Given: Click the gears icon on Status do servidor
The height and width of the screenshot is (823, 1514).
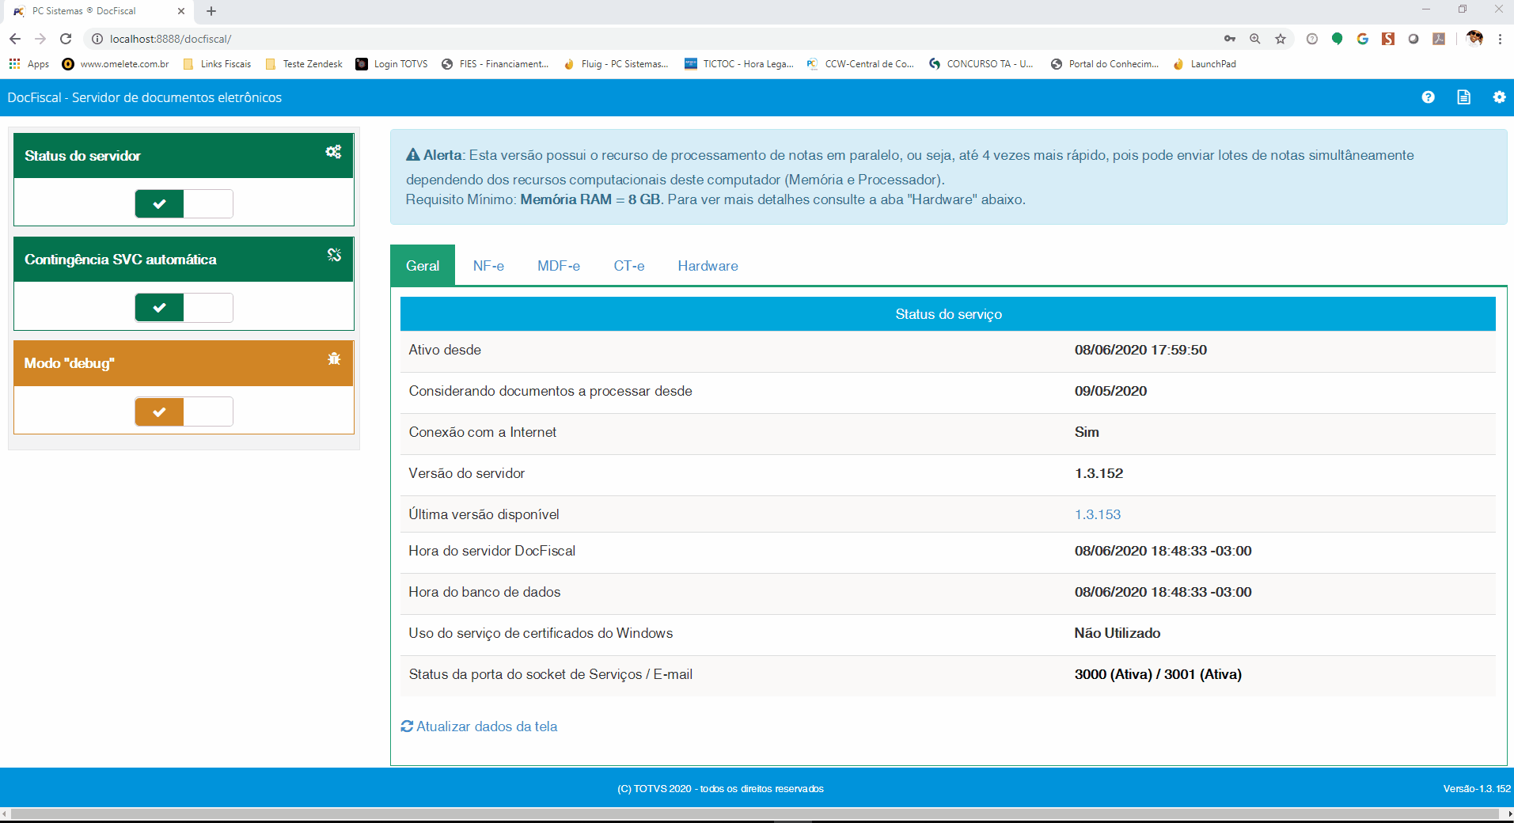Looking at the screenshot, I should point(334,152).
